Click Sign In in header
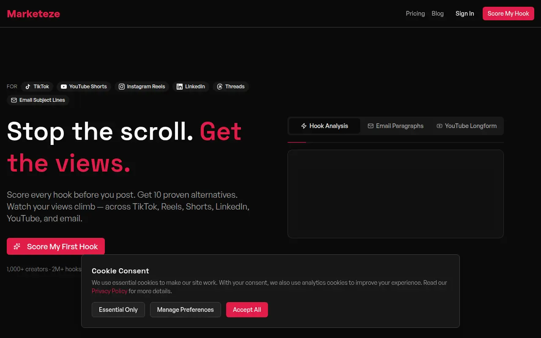This screenshot has height=338, width=541. click(x=464, y=14)
